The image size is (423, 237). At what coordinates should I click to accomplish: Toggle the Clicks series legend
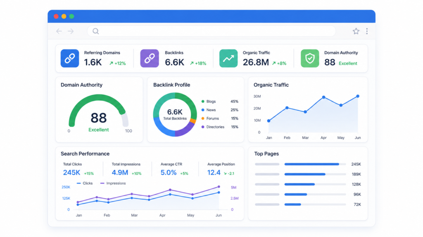[85, 183]
